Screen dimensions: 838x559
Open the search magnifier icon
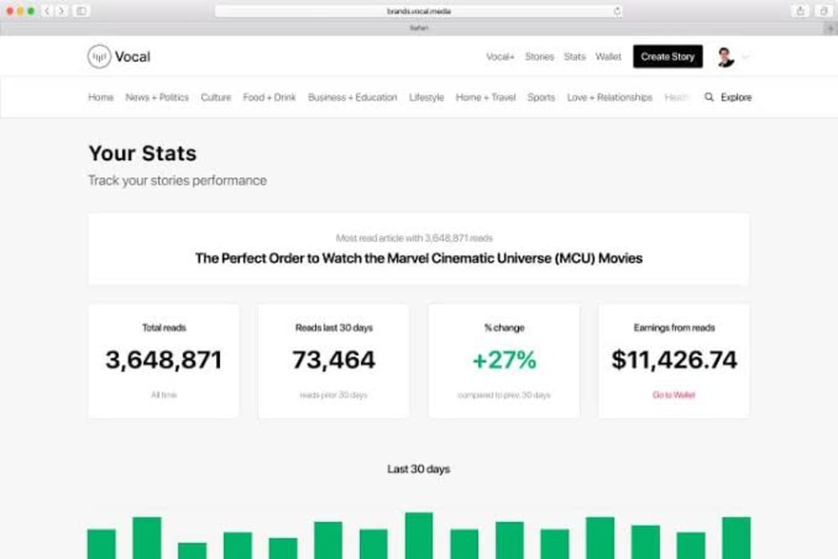709,97
